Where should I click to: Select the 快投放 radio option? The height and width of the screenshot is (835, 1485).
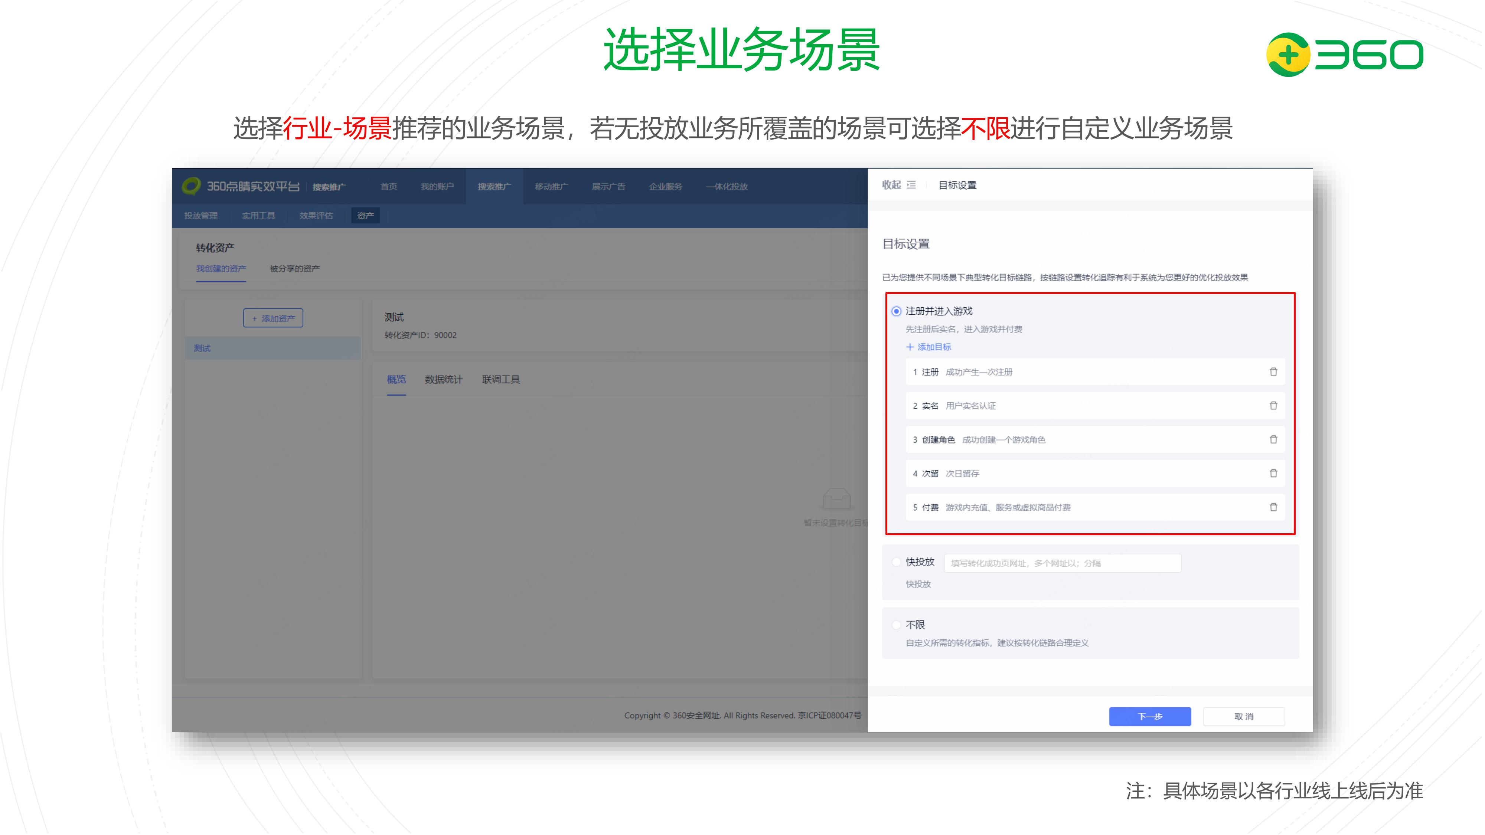pos(896,562)
